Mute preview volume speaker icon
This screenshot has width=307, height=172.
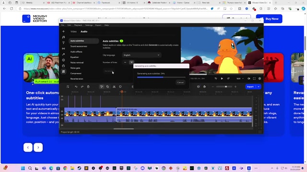click(x=248, y=78)
